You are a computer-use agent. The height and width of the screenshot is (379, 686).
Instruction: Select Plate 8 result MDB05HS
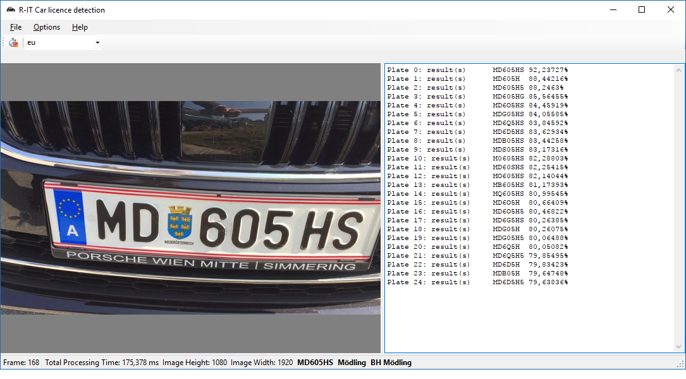point(477,141)
